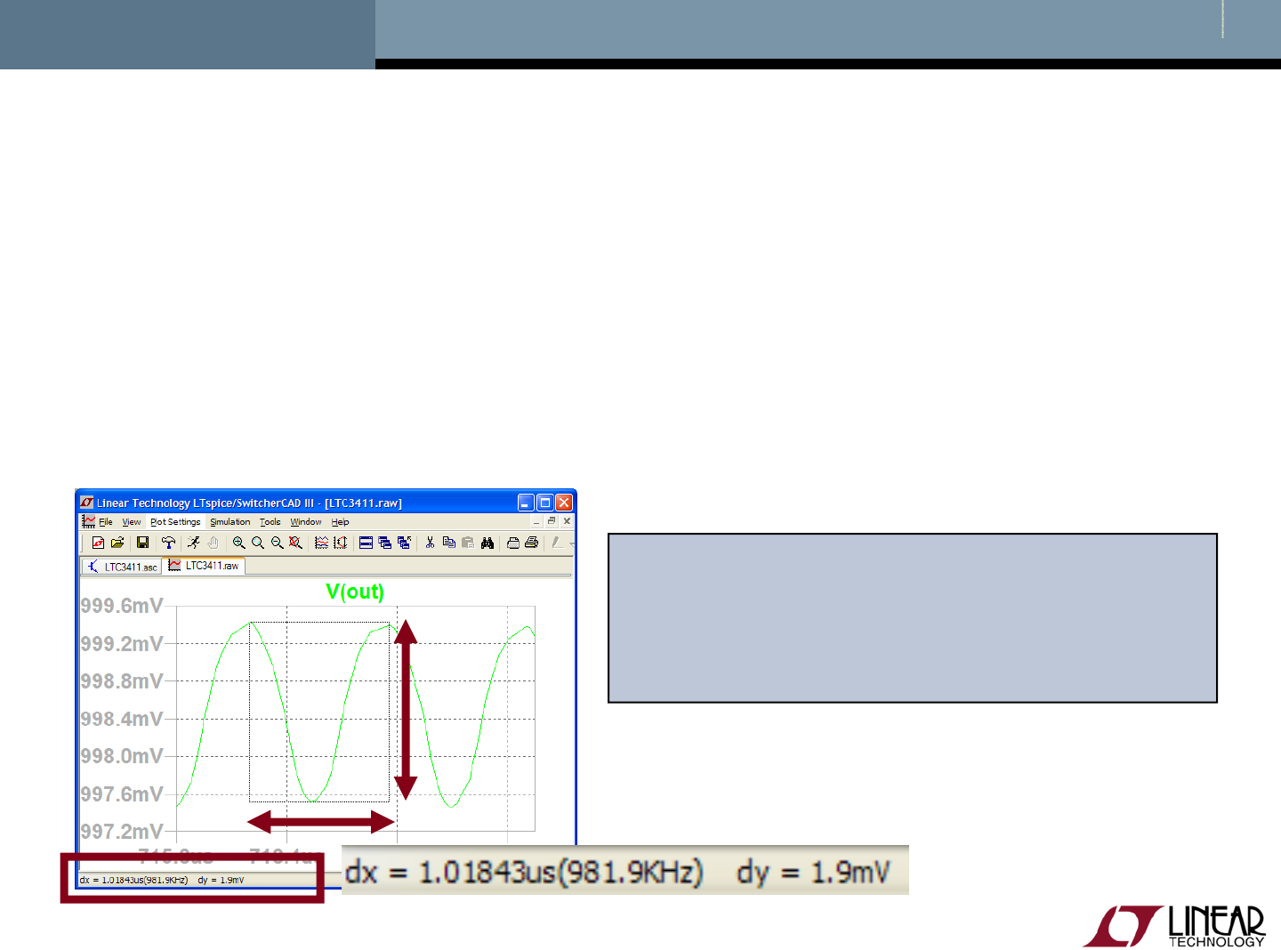
Task: Open the Tools menu
Action: point(270,522)
